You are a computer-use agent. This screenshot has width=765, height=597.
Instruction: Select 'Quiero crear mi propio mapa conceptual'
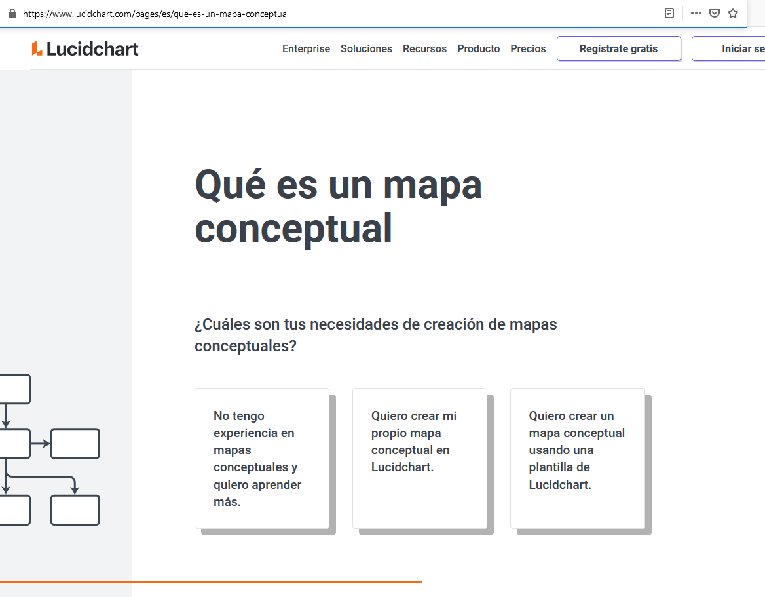pyautogui.click(x=419, y=459)
